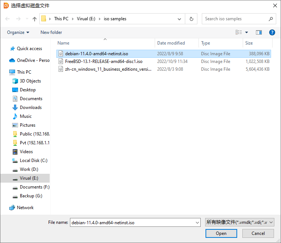Click the 2022/8/9 9:58 date cell
Viewport: 281px width, 243px height.
170,54
